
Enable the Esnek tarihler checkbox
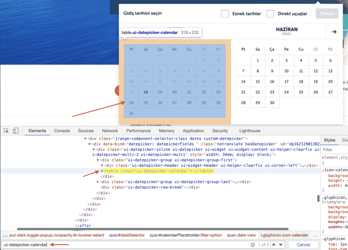pyautogui.click(x=225, y=14)
